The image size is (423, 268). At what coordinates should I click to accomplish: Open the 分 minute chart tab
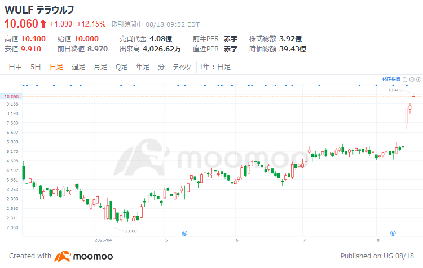coord(161,67)
